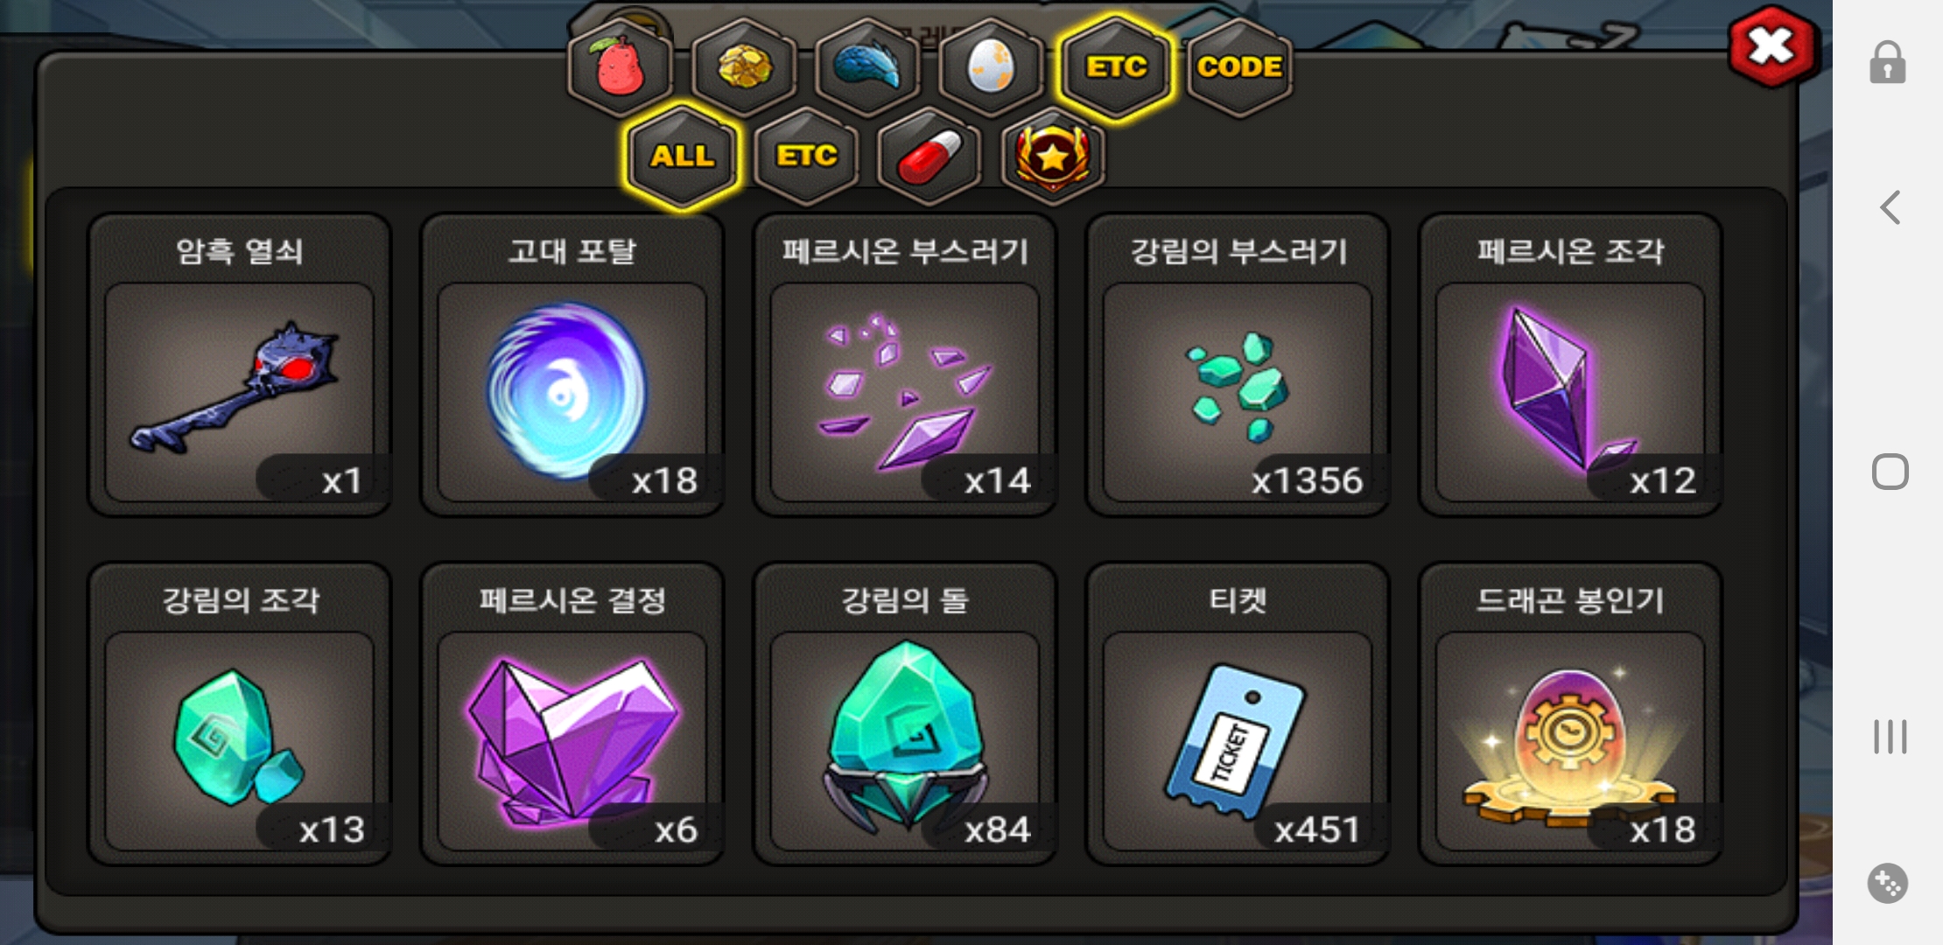
Task: Open the CODE tab
Action: coord(1239,67)
